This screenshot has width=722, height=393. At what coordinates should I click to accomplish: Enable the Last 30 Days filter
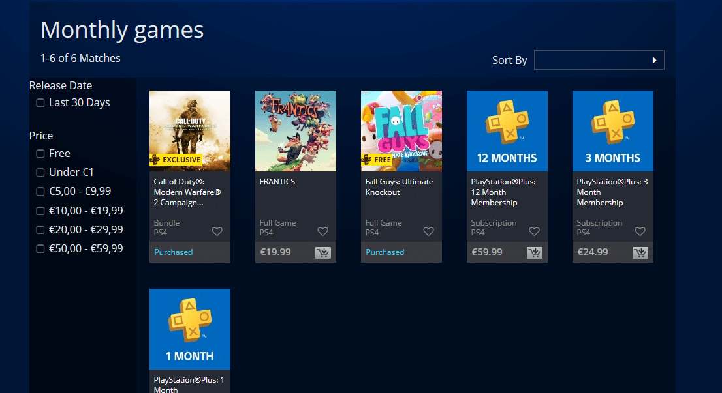click(40, 103)
